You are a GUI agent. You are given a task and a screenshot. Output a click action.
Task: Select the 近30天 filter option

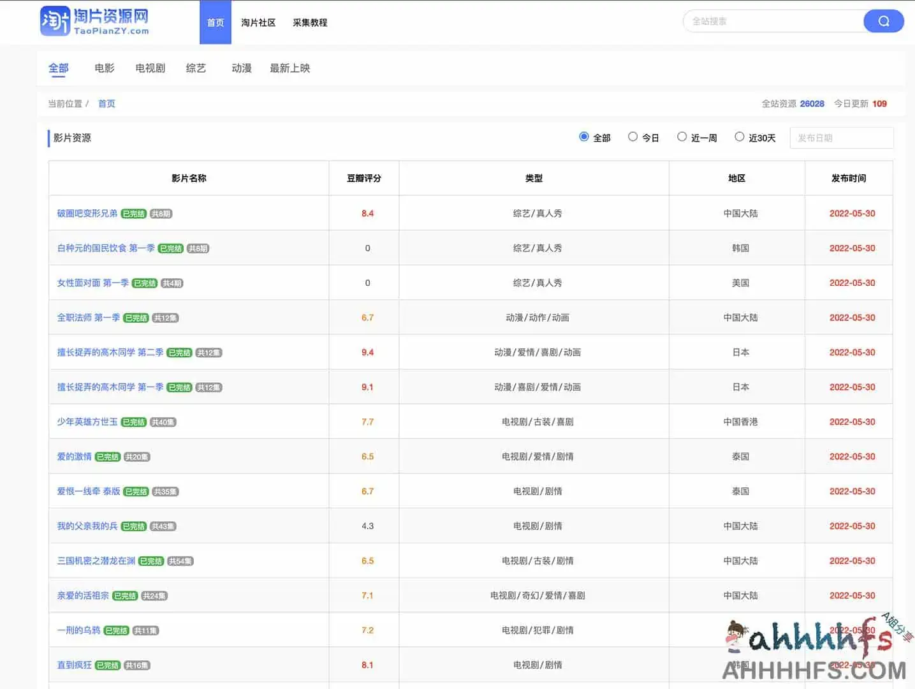[x=739, y=137]
